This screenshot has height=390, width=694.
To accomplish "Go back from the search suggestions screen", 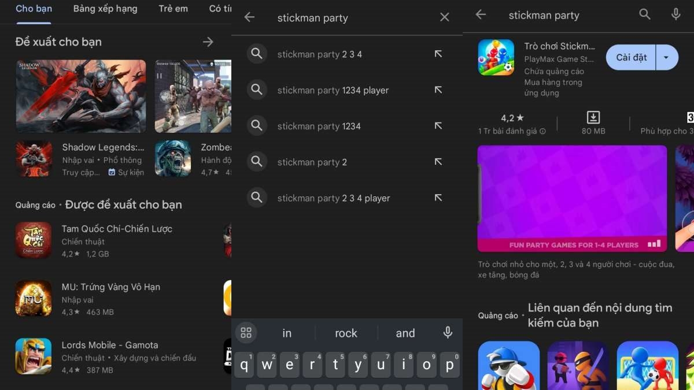I will pos(249,17).
